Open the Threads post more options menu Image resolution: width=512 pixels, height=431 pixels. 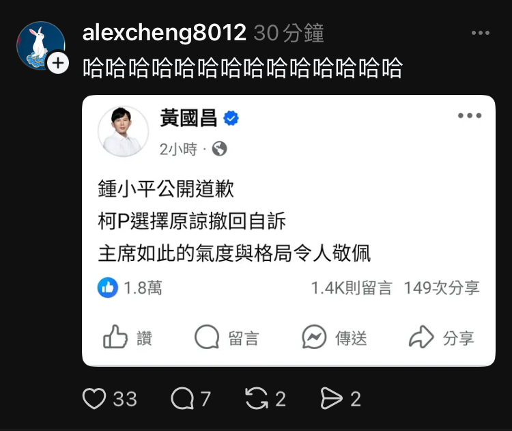click(x=481, y=33)
